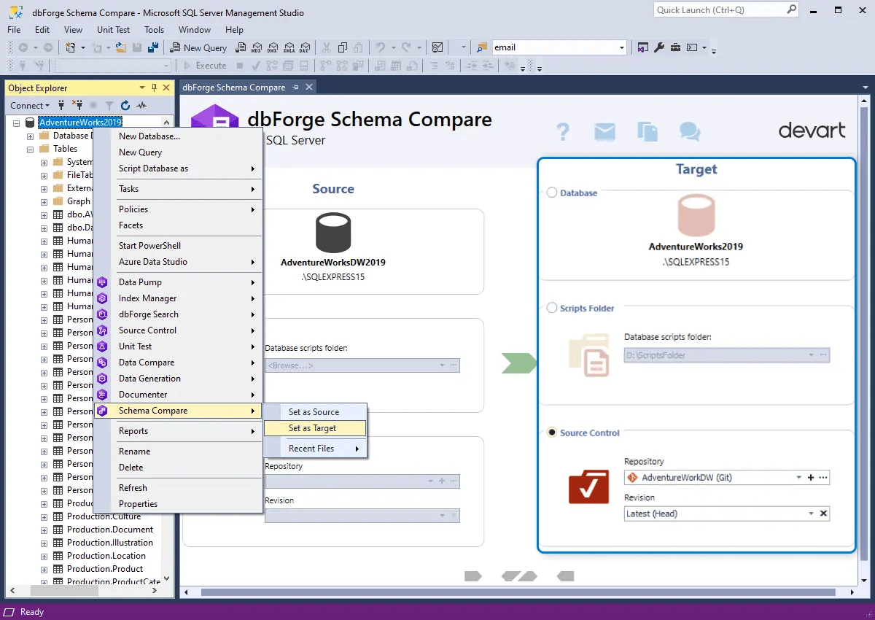Viewport: 875px width, 620px height.
Task: Click the Save All toolbar icon
Action: (x=152, y=47)
